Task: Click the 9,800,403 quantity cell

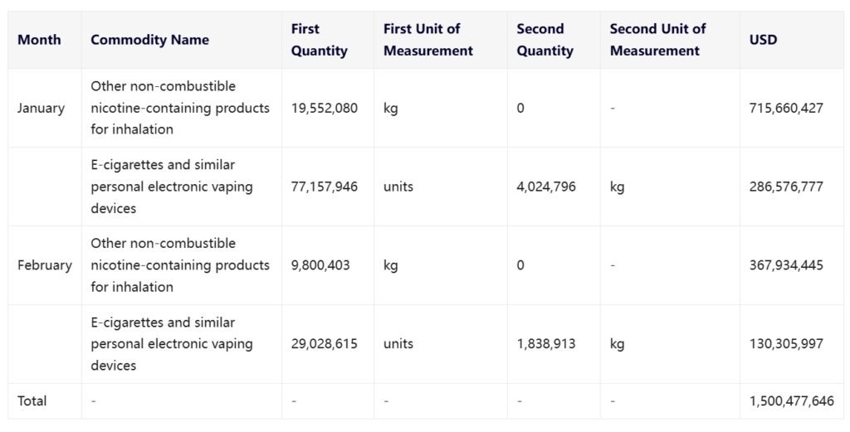Action: click(x=320, y=265)
